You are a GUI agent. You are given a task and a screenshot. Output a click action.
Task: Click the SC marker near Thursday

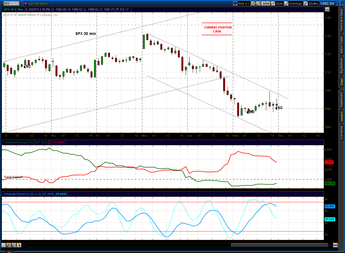[279, 108]
